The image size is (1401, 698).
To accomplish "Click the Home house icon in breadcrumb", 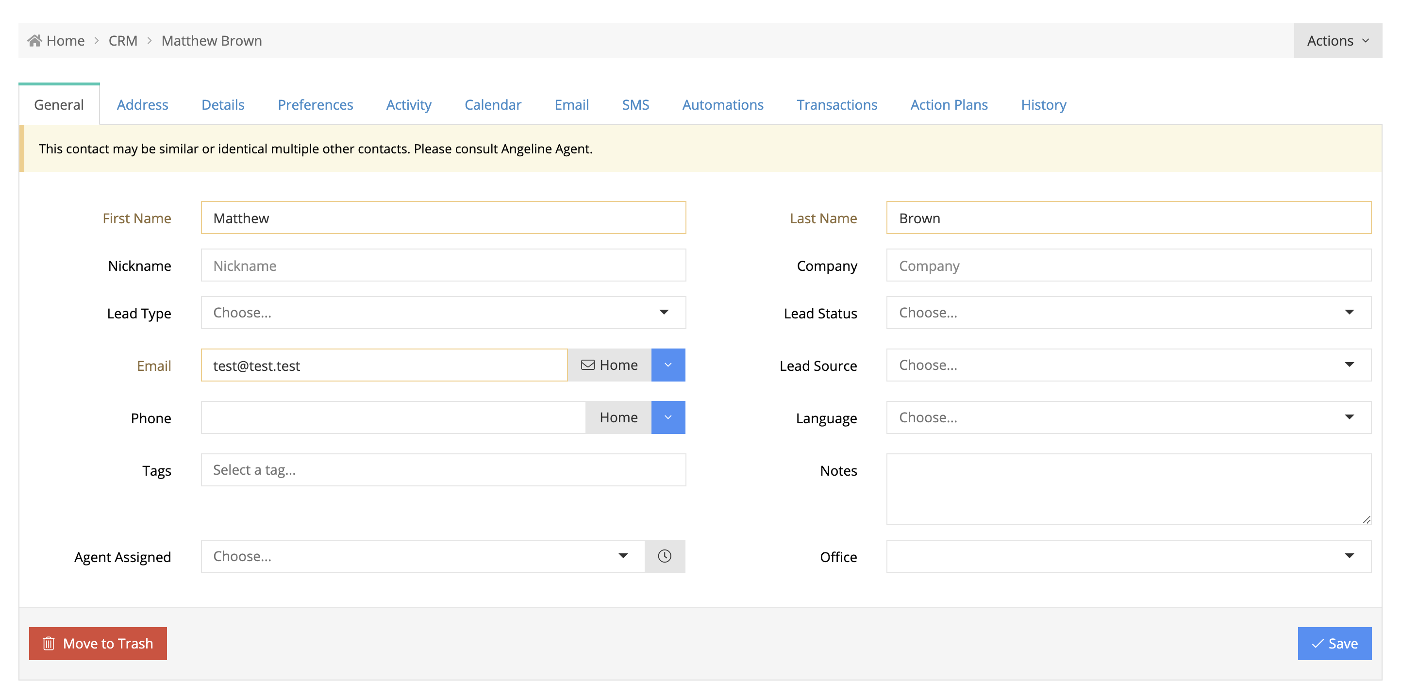I will (35, 41).
